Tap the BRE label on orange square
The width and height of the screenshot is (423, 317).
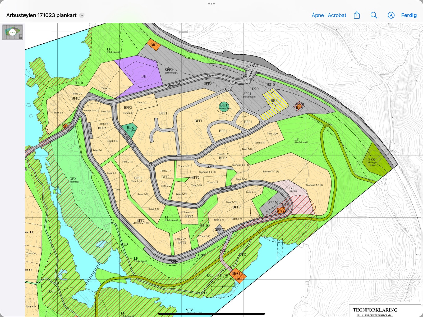(x=154, y=45)
